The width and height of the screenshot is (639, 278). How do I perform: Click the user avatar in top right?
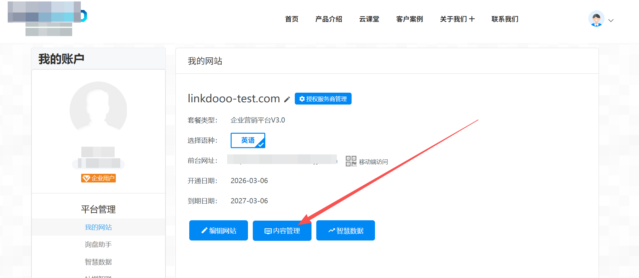click(x=596, y=19)
